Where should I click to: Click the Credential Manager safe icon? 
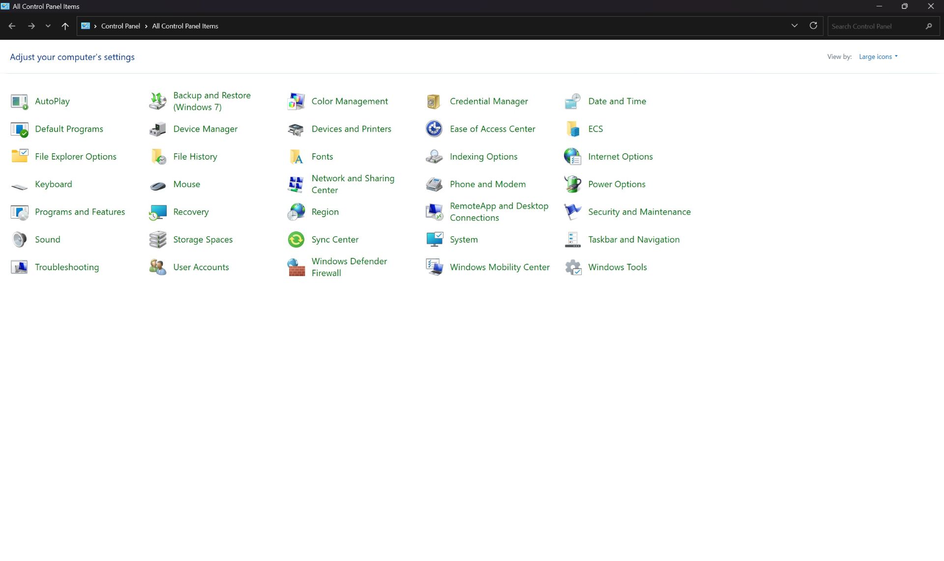pyautogui.click(x=434, y=101)
